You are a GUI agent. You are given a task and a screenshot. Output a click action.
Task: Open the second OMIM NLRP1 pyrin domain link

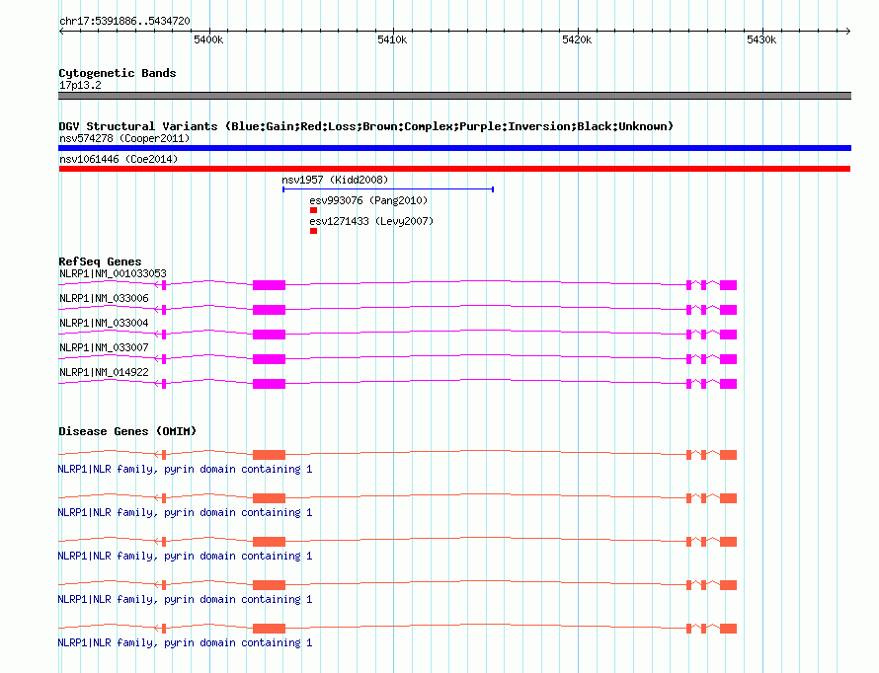pos(185,512)
